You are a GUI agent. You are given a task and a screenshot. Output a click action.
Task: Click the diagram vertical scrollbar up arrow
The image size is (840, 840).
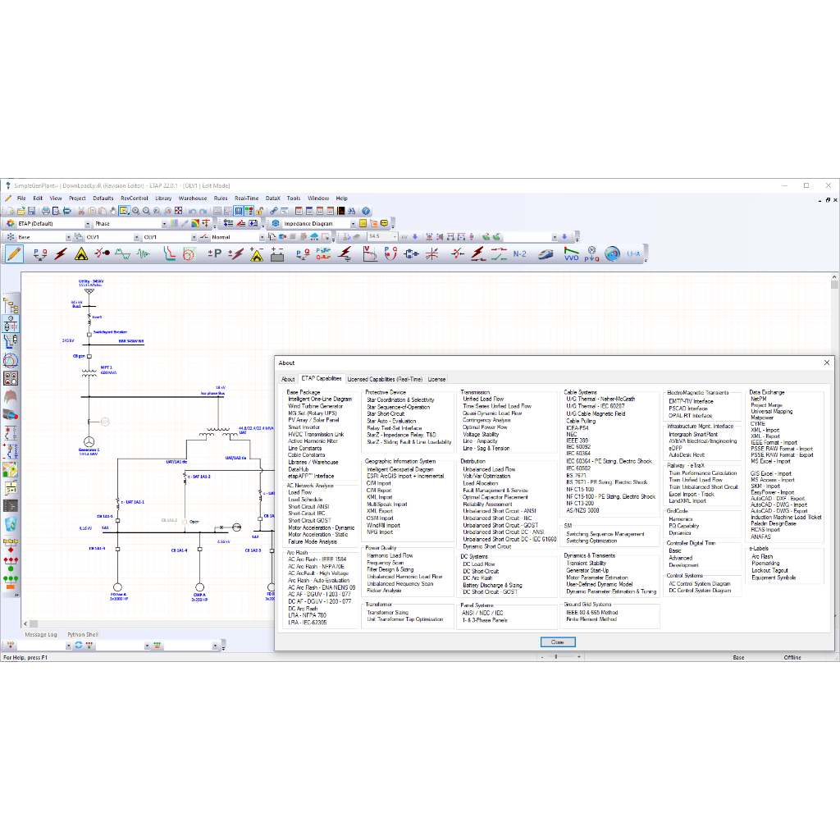click(x=834, y=277)
